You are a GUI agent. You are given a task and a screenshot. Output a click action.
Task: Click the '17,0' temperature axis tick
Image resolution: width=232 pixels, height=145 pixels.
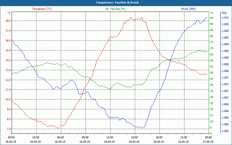tap(8, 31)
